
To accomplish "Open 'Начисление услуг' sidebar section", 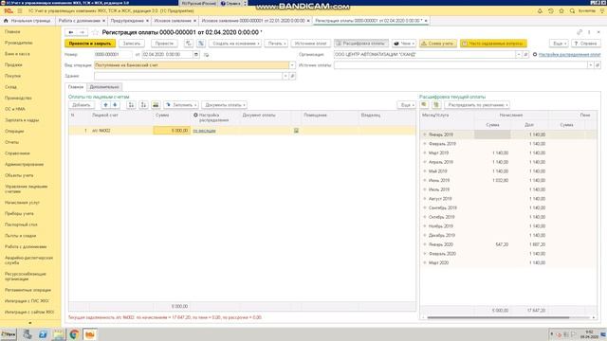I will pos(22,203).
